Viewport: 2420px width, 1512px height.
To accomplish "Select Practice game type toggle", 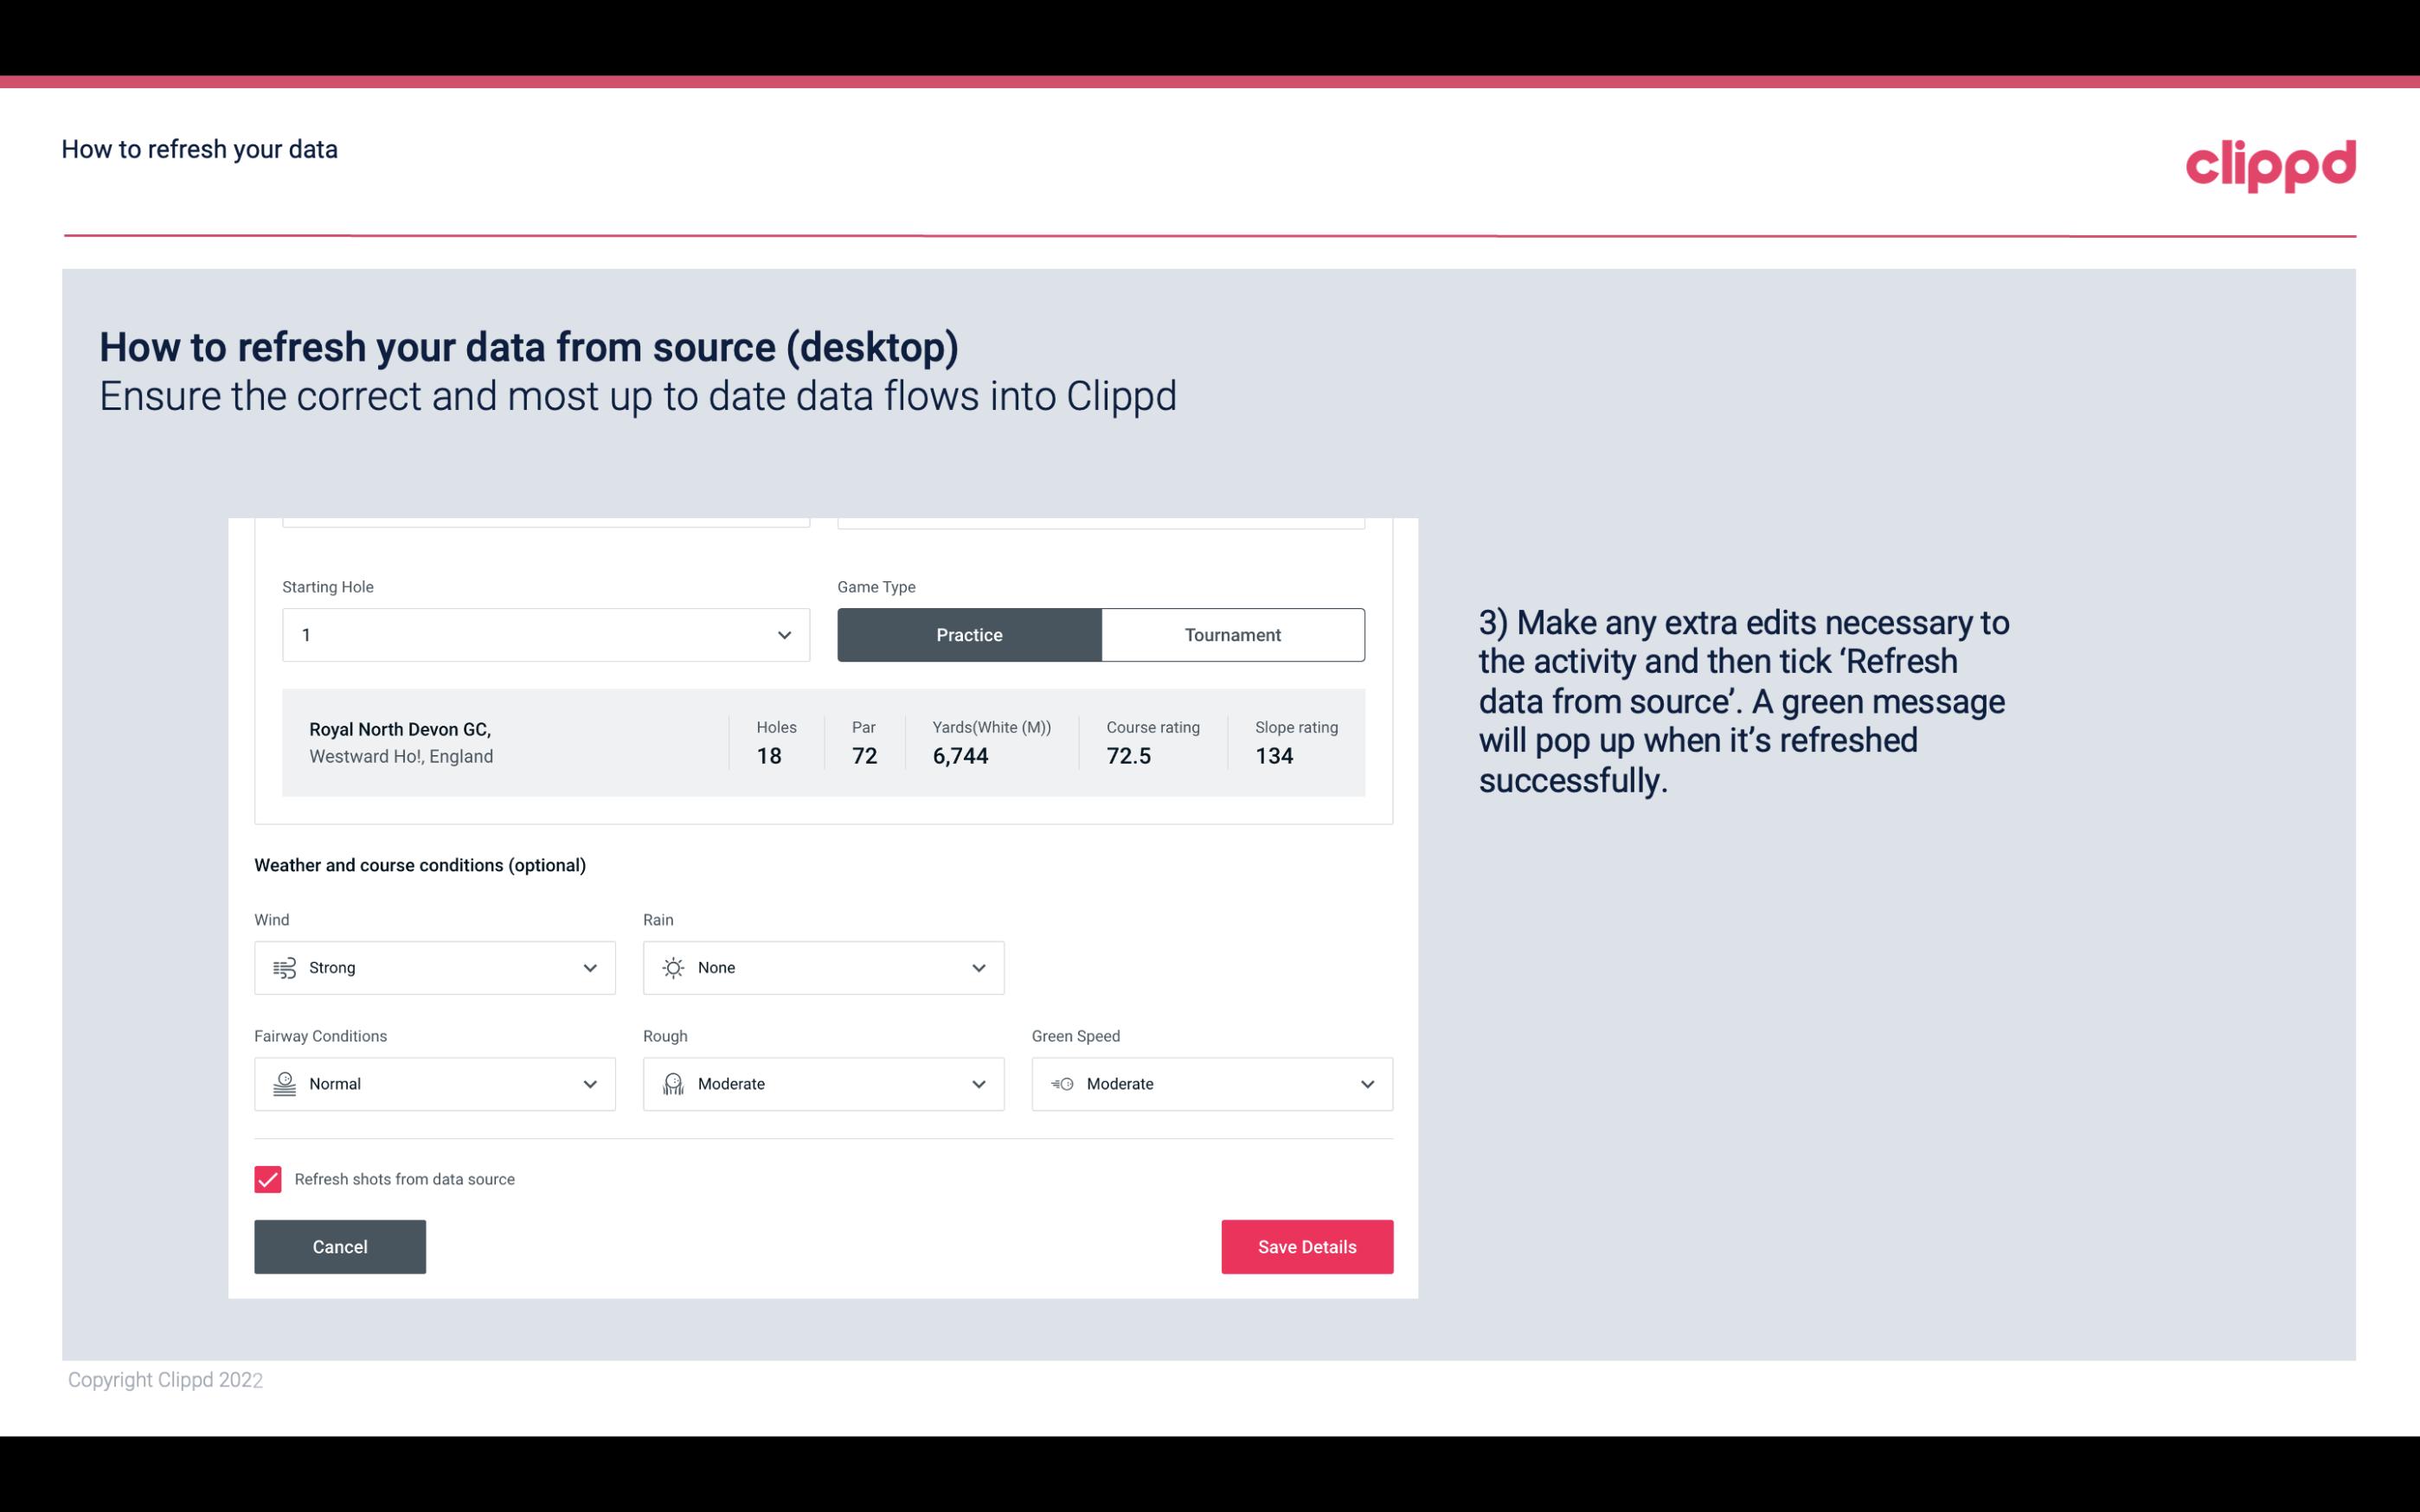I will coord(969,634).
